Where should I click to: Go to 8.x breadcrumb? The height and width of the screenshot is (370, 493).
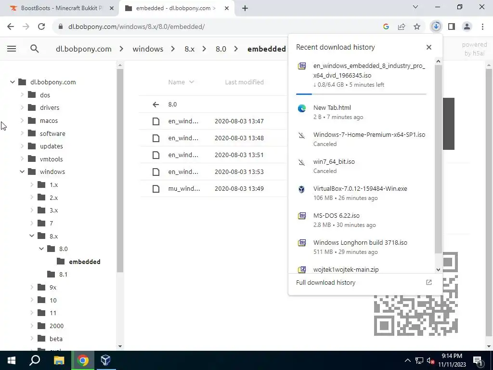click(x=189, y=49)
